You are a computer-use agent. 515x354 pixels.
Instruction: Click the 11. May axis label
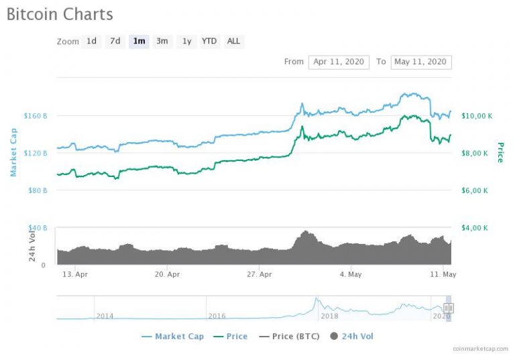(x=443, y=274)
